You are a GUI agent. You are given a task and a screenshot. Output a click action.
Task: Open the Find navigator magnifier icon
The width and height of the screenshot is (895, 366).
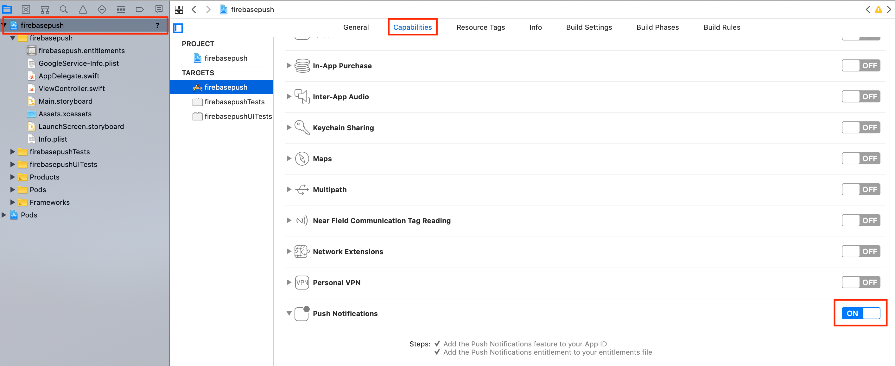pyautogui.click(x=64, y=9)
